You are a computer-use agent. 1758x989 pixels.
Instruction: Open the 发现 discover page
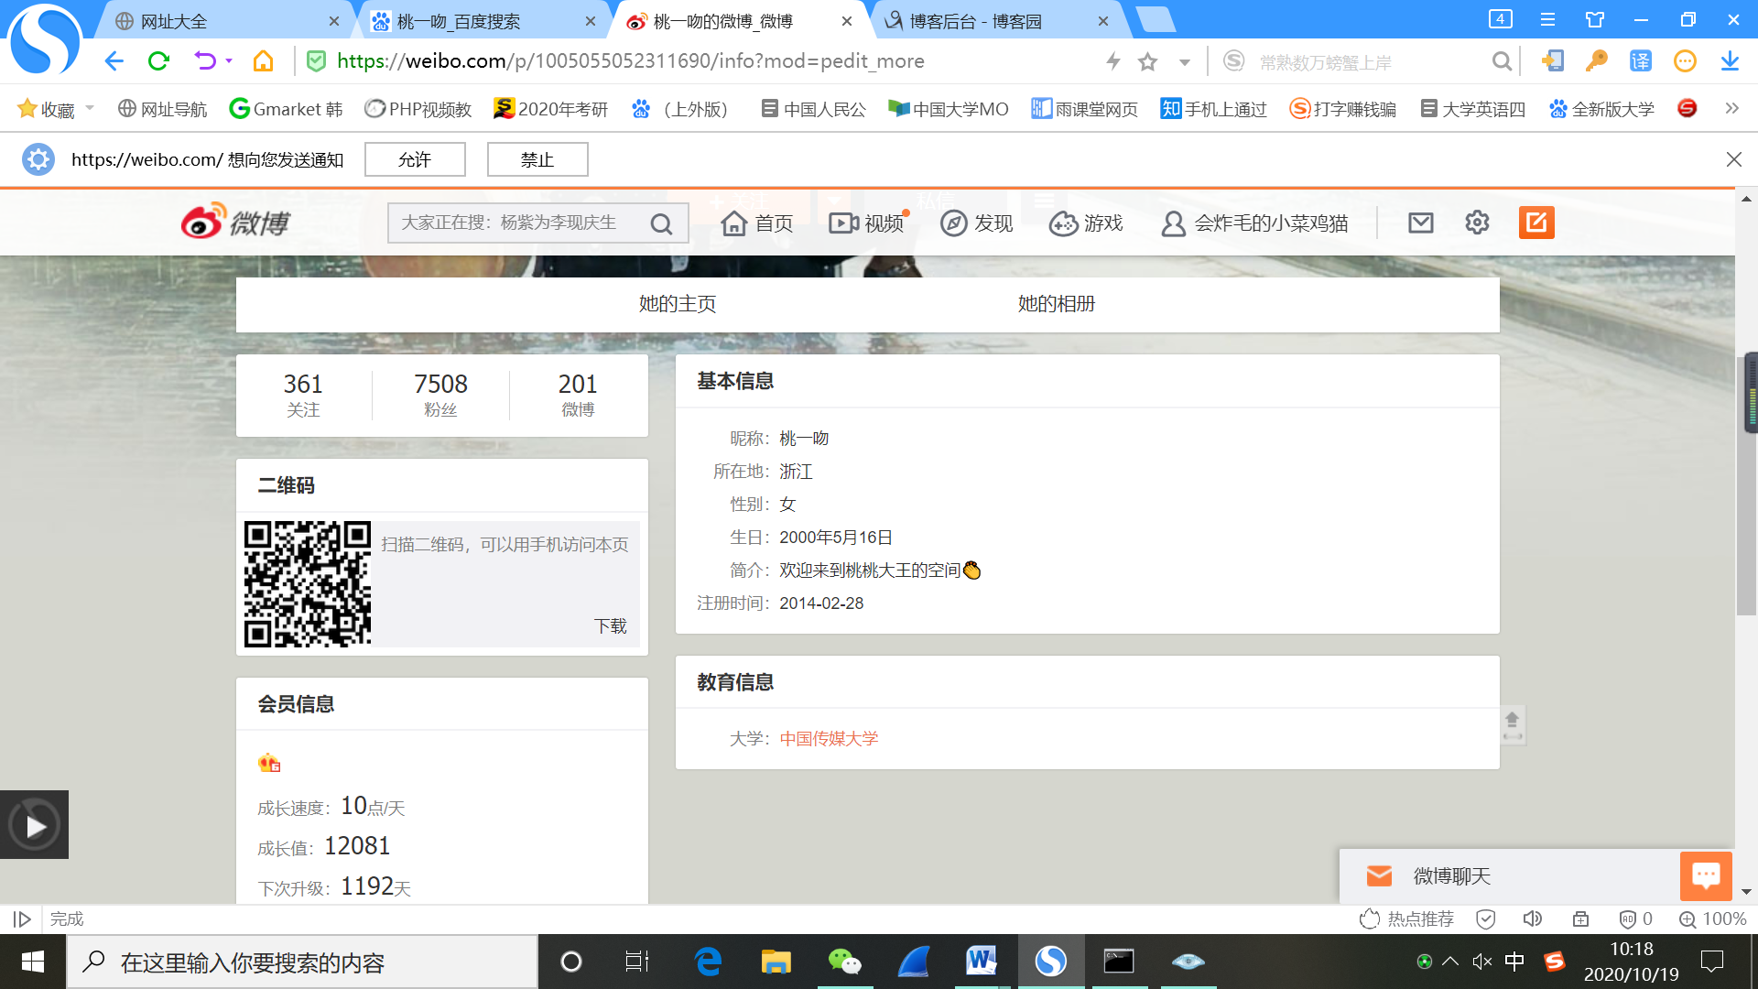(x=977, y=223)
